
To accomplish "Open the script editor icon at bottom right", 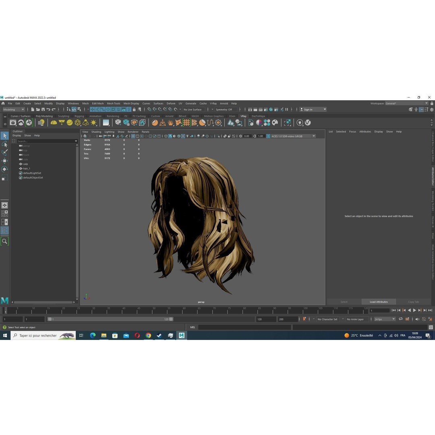I will (x=431, y=327).
